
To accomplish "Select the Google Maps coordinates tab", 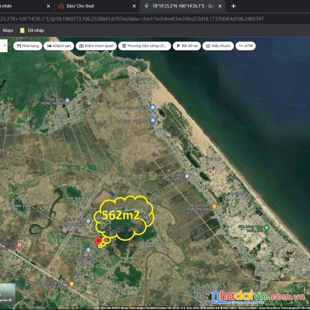I will [x=182, y=6].
